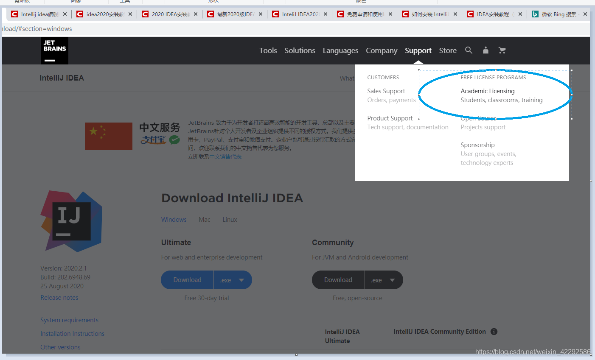
Task: Open the Solutions navigation menu
Action: click(x=300, y=50)
